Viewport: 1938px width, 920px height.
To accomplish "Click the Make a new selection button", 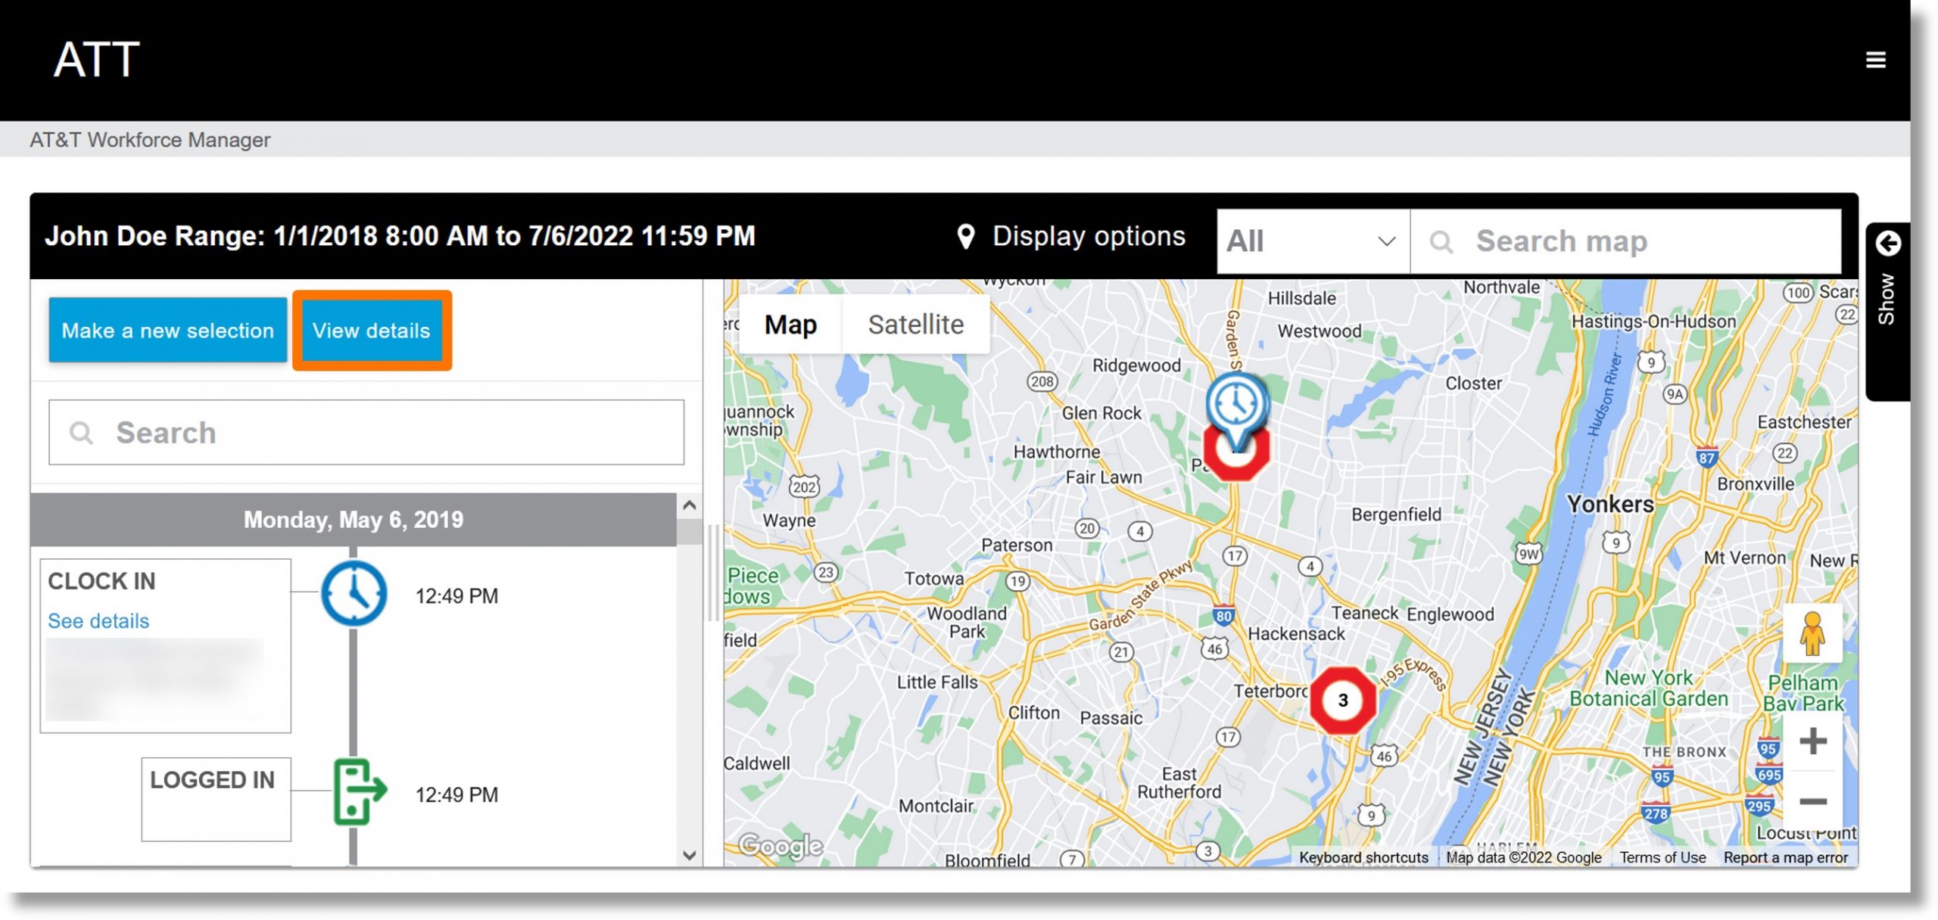I will tap(168, 330).
